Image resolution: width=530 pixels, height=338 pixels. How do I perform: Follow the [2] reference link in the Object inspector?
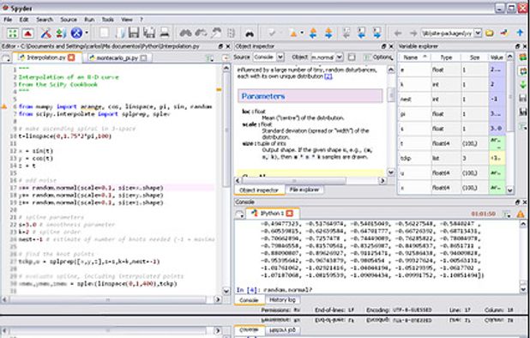coord(328,76)
